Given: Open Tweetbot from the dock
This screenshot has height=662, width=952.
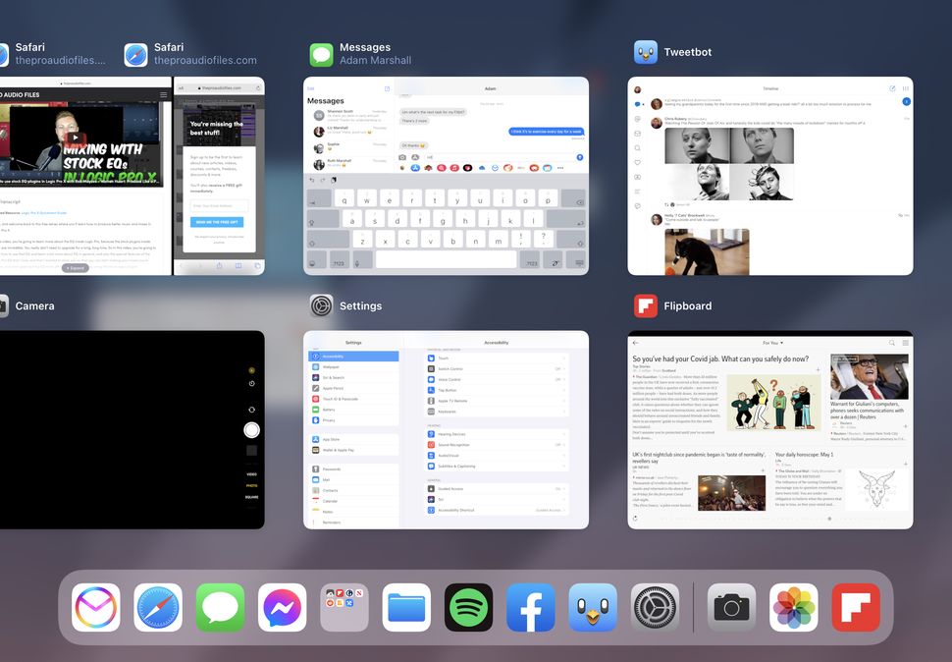Looking at the screenshot, I should tap(594, 607).
